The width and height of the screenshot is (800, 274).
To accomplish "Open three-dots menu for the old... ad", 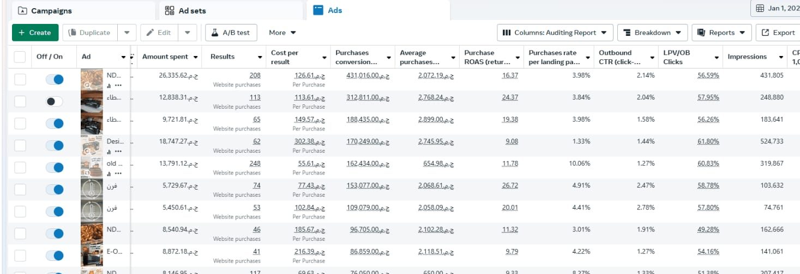I will 118,173.
